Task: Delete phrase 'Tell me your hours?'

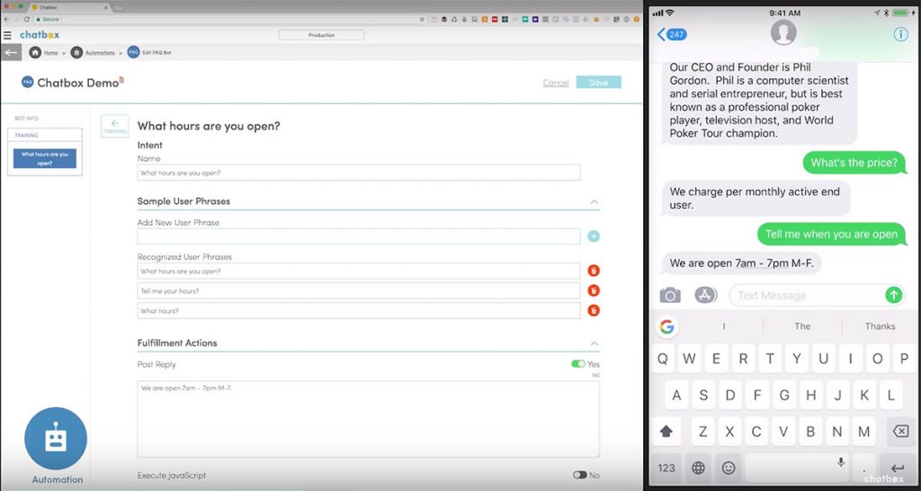Action: (594, 290)
